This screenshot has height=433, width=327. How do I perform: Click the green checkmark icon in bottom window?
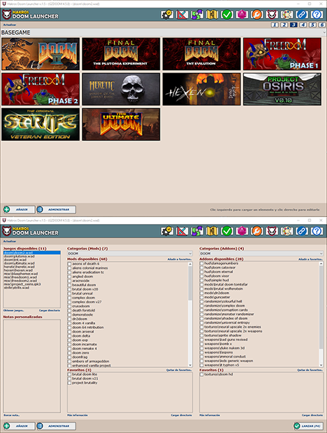point(227,231)
